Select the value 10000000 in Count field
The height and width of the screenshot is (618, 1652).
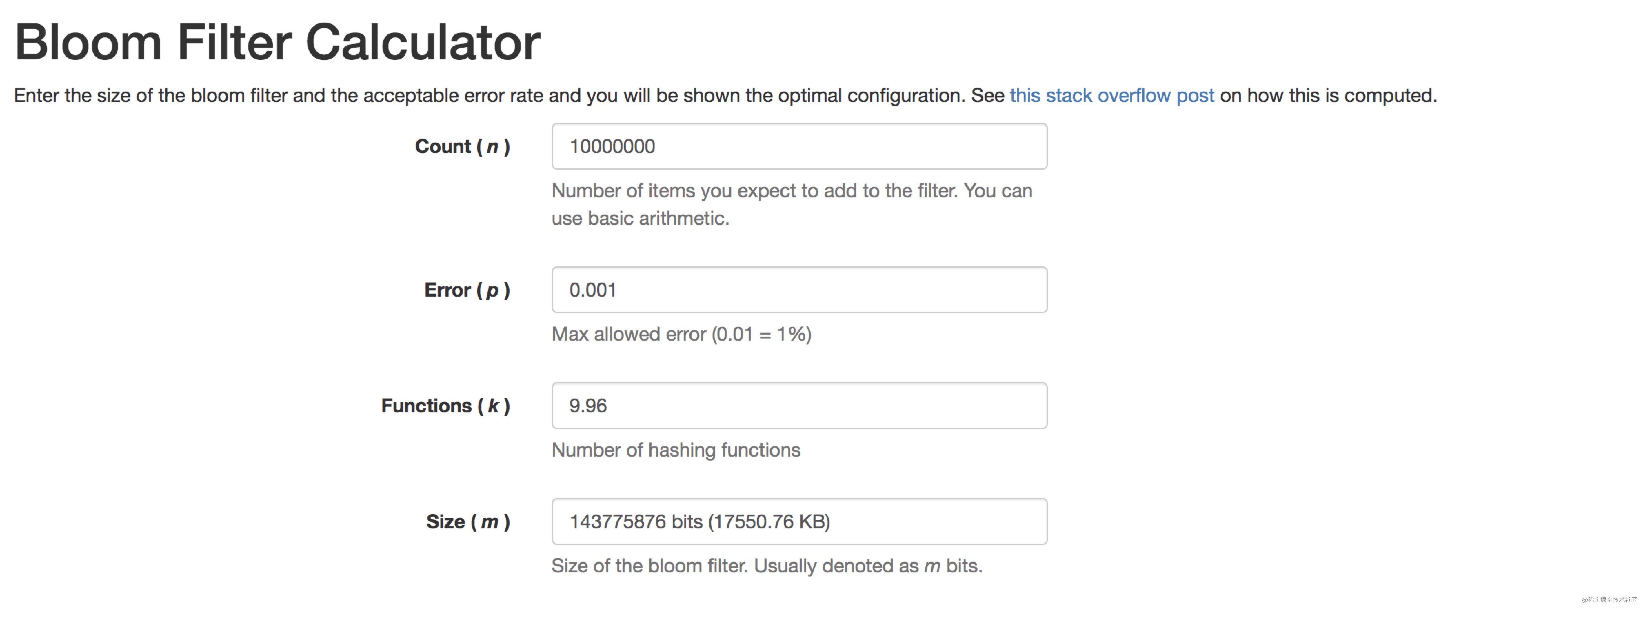click(x=613, y=146)
